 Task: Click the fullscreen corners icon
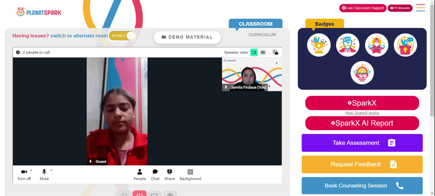pyautogui.click(x=124, y=194)
